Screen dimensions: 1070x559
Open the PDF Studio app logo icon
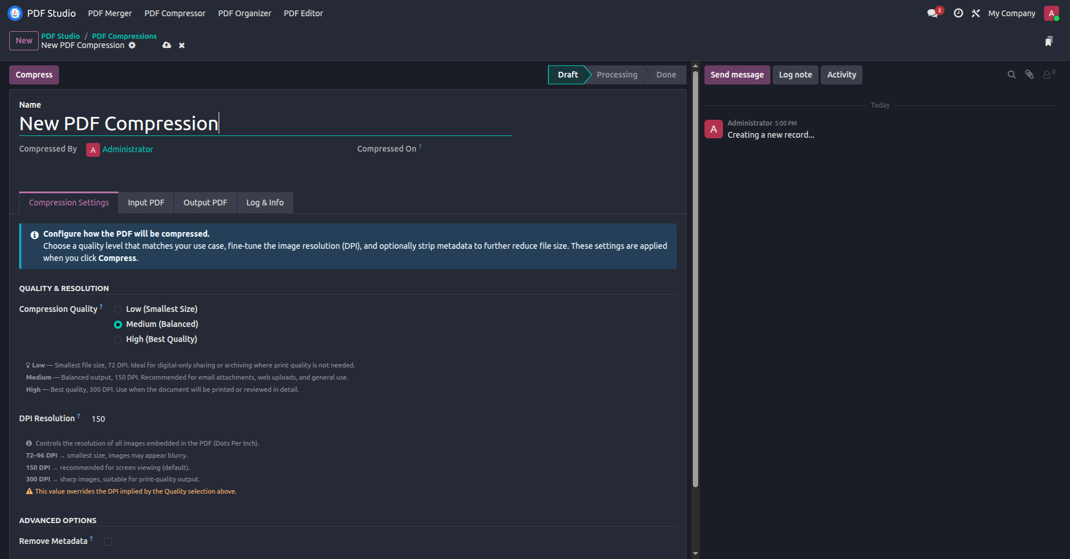click(15, 13)
